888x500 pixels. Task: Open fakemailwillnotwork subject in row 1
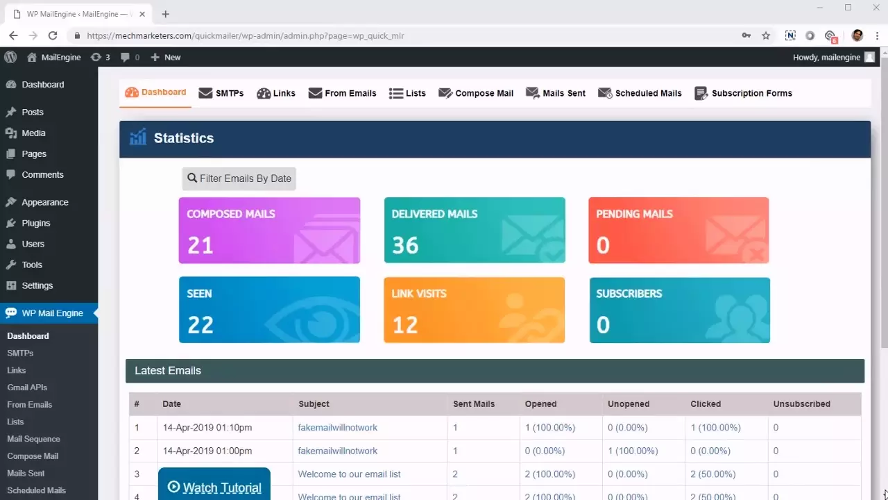point(338,427)
